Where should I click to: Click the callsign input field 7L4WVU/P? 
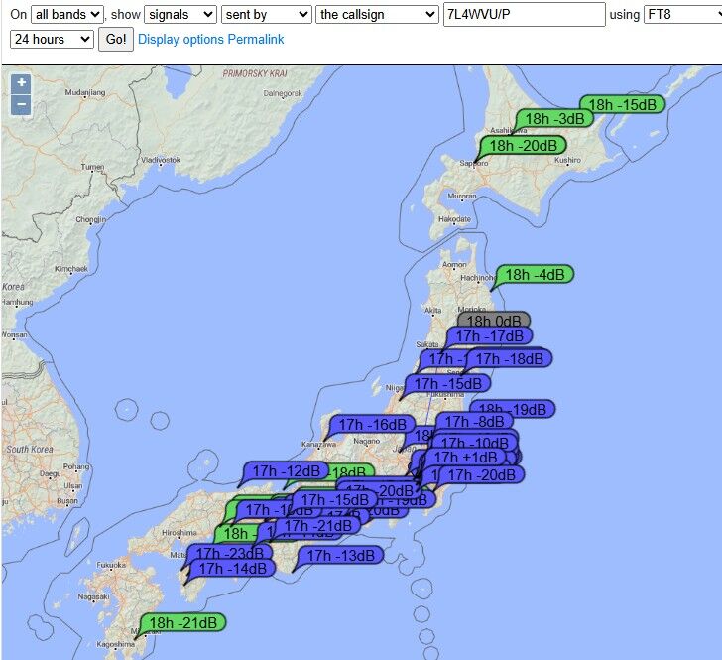524,14
